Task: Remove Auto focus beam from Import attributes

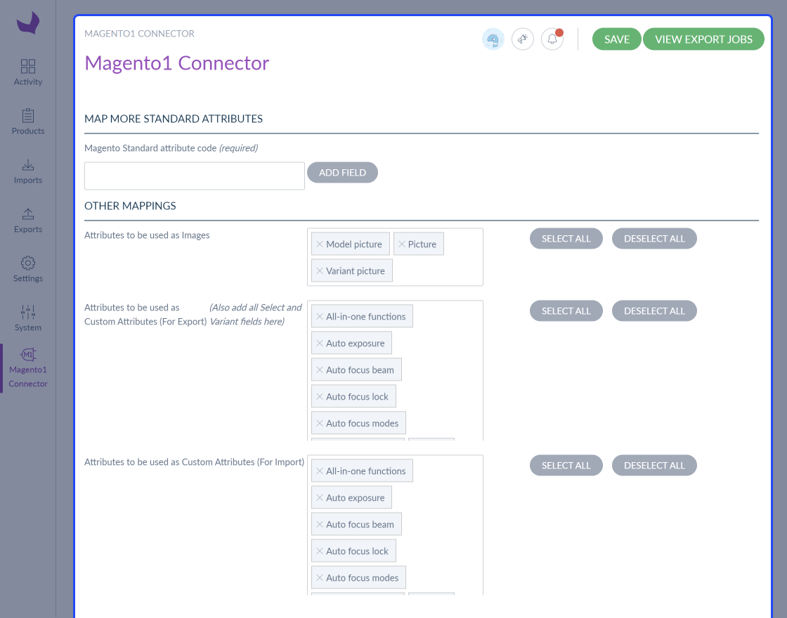Action: [x=319, y=524]
